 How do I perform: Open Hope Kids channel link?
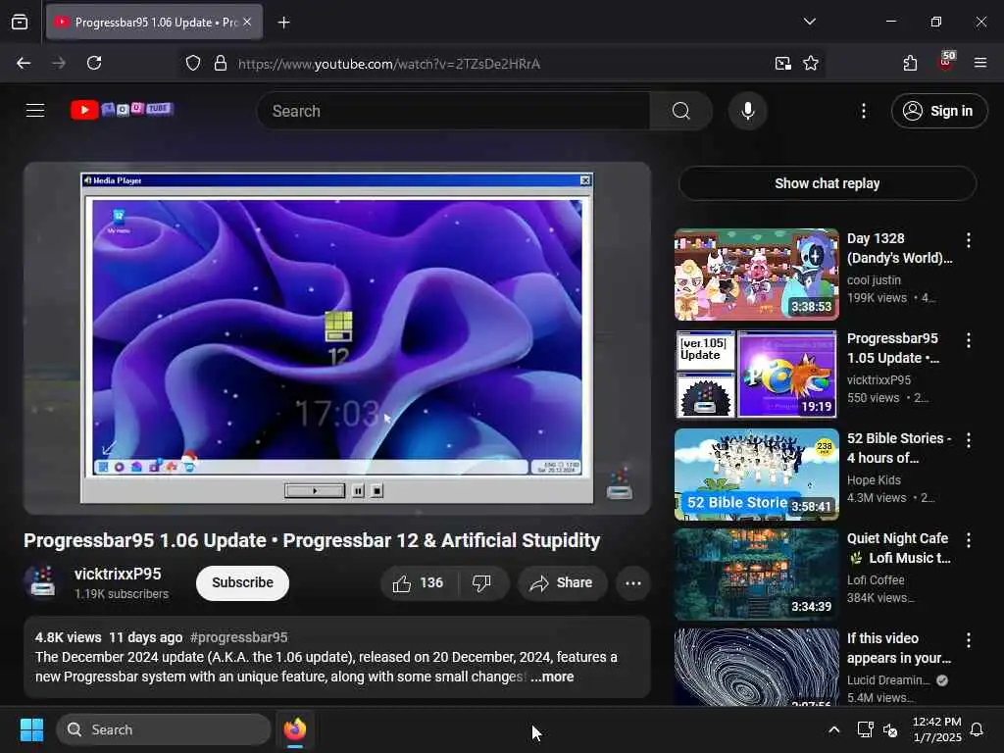pos(874,479)
